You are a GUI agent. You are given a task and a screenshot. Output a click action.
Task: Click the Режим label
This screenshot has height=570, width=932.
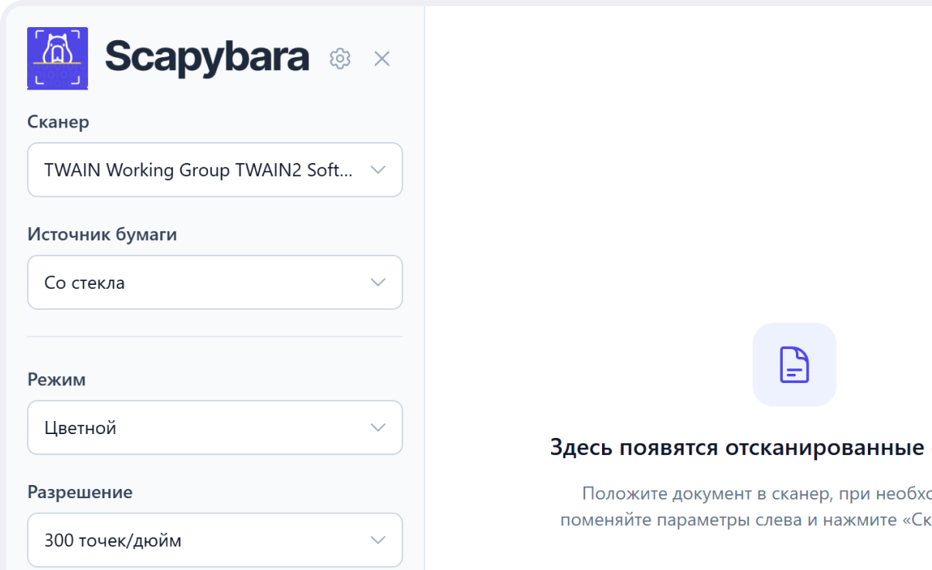(56, 379)
